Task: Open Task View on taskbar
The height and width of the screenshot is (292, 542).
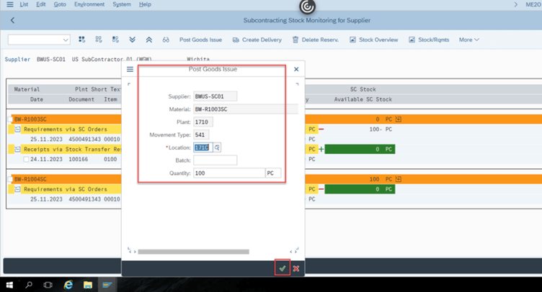Action: (48, 285)
